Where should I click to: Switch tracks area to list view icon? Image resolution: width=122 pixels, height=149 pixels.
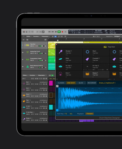pyautogui.click(x=53, y=36)
